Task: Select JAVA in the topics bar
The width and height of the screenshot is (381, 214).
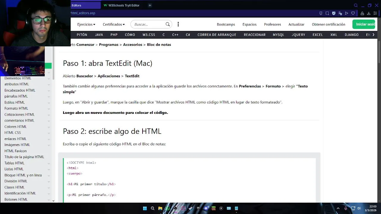Action: 99,35
